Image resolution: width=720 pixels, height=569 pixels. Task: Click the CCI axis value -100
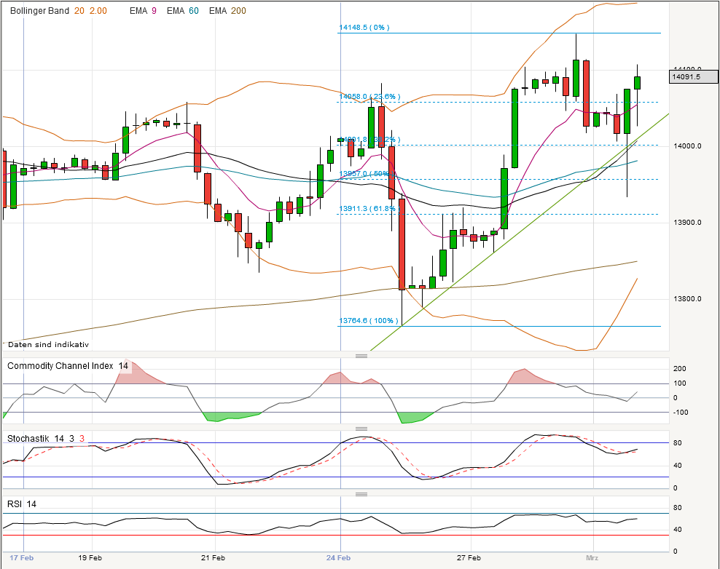[681, 412]
